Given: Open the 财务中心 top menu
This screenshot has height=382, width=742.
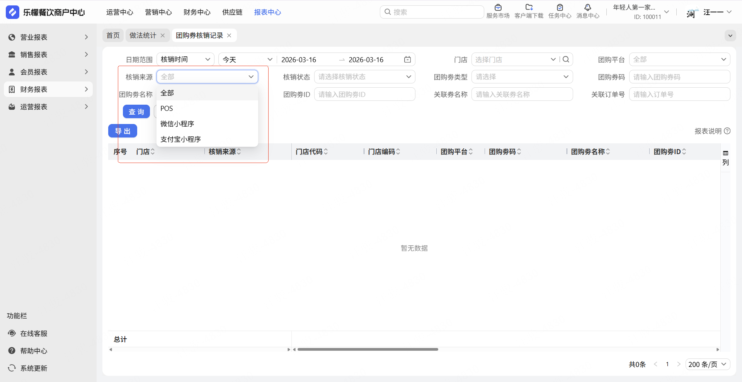Looking at the screenshot, I should click(x=197, y=12).
